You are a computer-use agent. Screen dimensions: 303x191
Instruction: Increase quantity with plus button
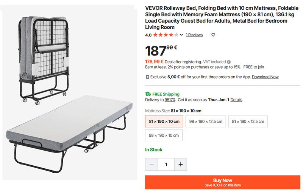coord(180,164)
